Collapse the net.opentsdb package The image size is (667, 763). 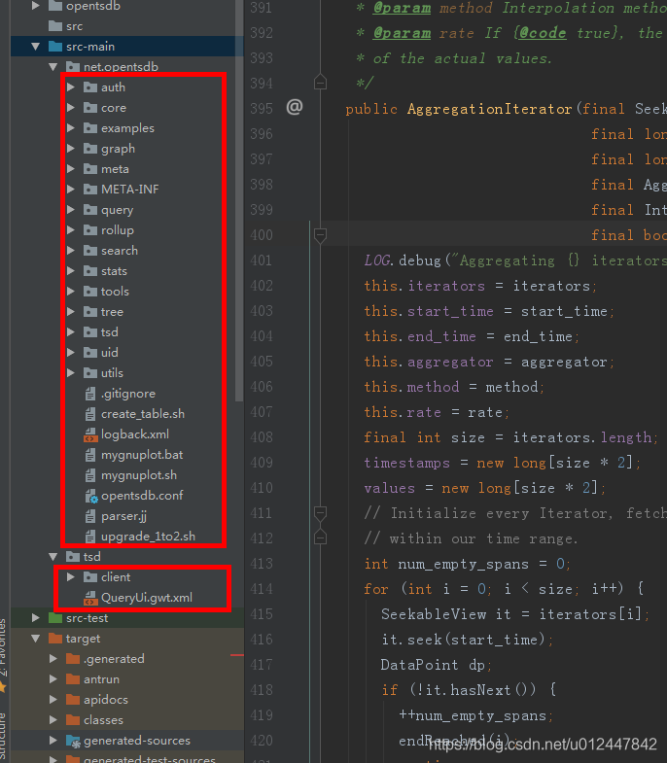[53, 67]
